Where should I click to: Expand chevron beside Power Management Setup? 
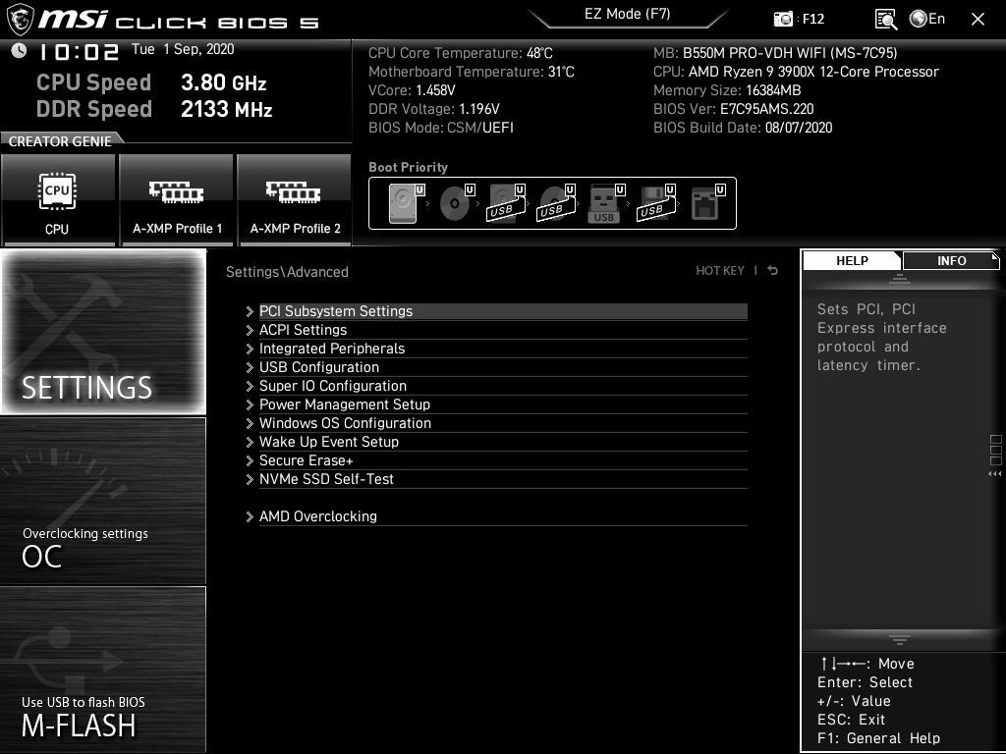[x=250, y=404]
